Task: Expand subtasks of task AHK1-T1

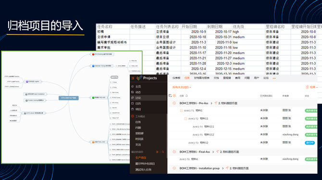Action: coord(181,111)
